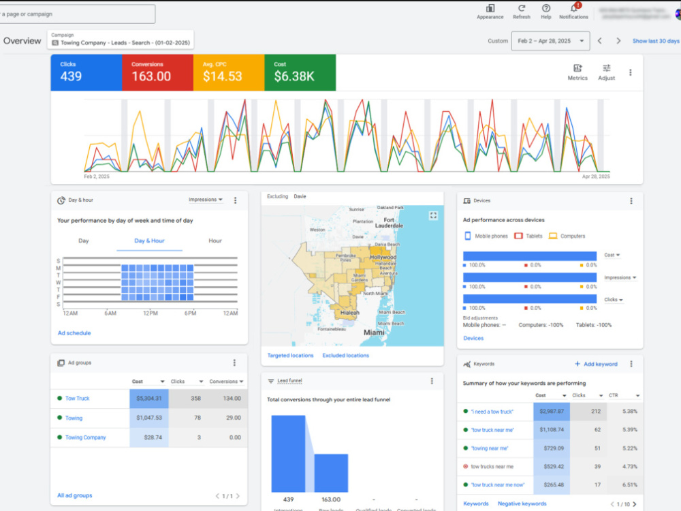The image size is (681, 511).
Task: Open All ad groups link
Action: (x=75, y=495)
